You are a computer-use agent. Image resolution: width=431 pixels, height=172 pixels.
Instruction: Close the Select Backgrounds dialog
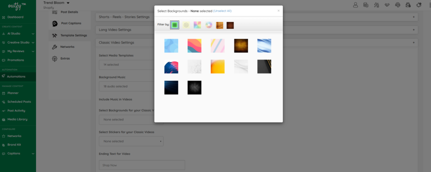[279, 10]
